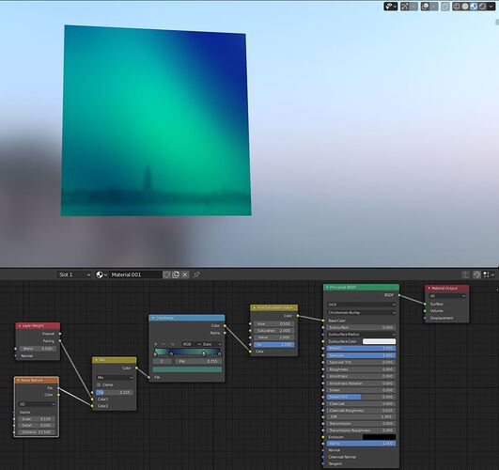Screen dimensions: 499x470
Task: Toggle fake user shield icon
Action: pos(166,274)
